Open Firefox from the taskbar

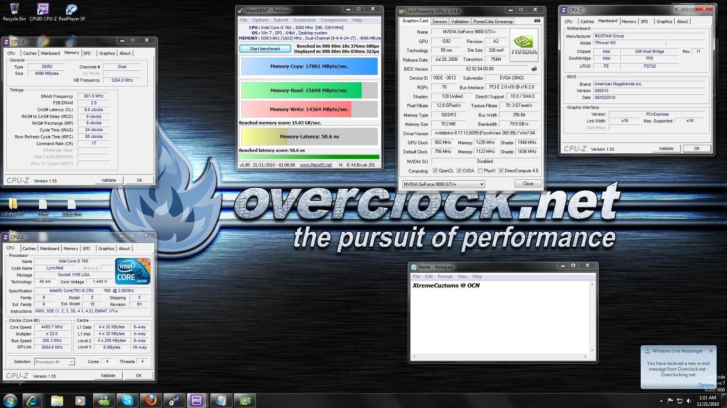tap(151, 400)
